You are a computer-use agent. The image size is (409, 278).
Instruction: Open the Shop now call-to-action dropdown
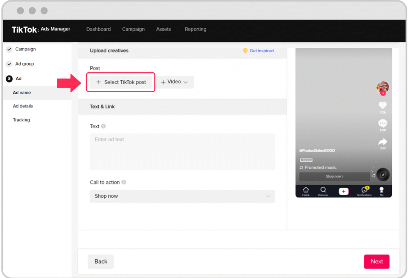182,196
